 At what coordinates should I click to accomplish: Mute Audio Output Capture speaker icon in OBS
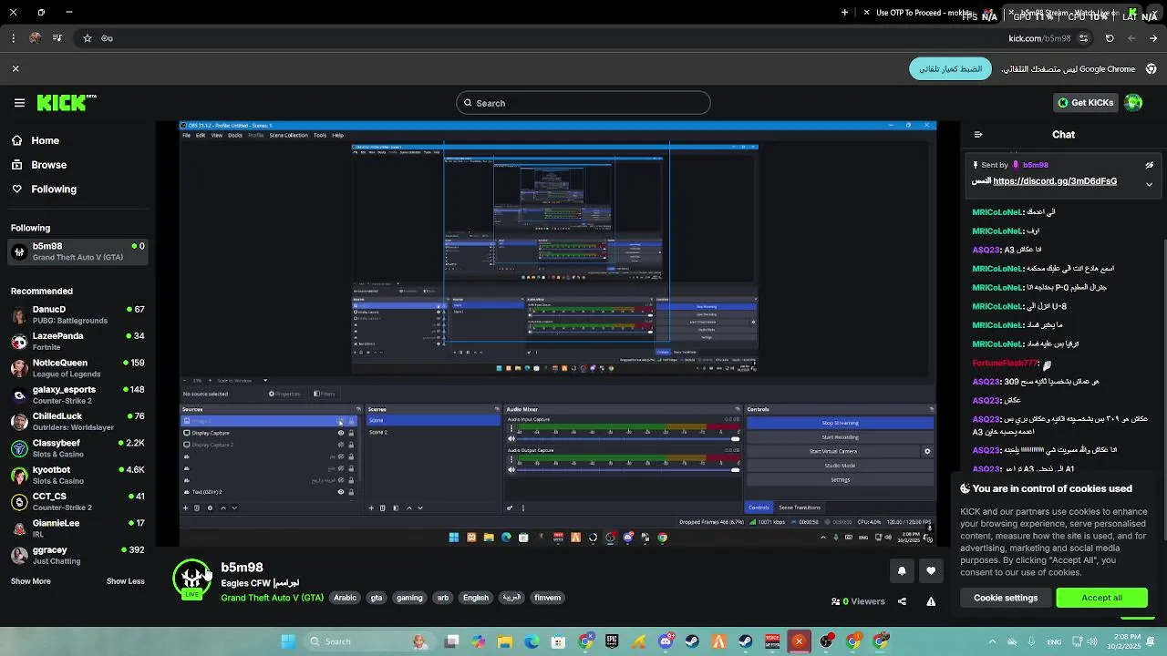point(511,469)
